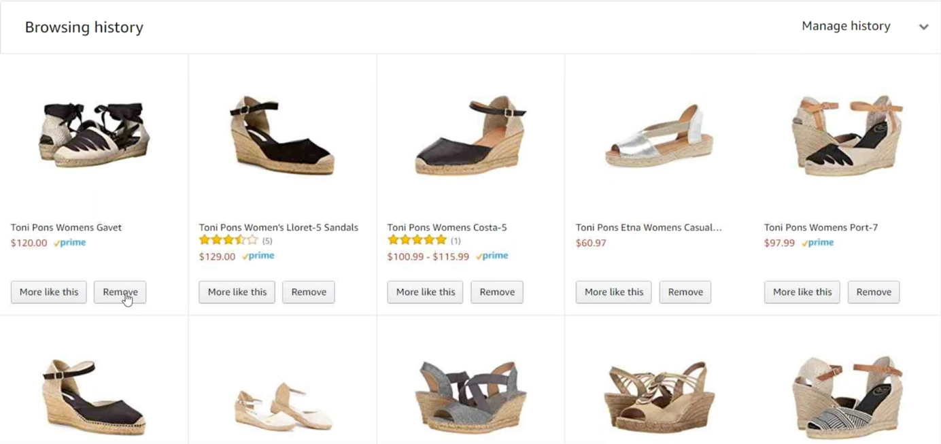This screenshot has height=444, width=941.
Task: Remove Toni Pons Womens Costa-5
Action: 497,292
